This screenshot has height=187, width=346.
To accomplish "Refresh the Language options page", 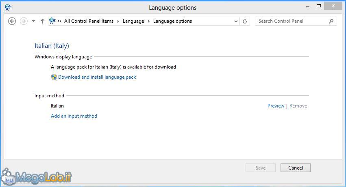I will [x=245, y=21].
